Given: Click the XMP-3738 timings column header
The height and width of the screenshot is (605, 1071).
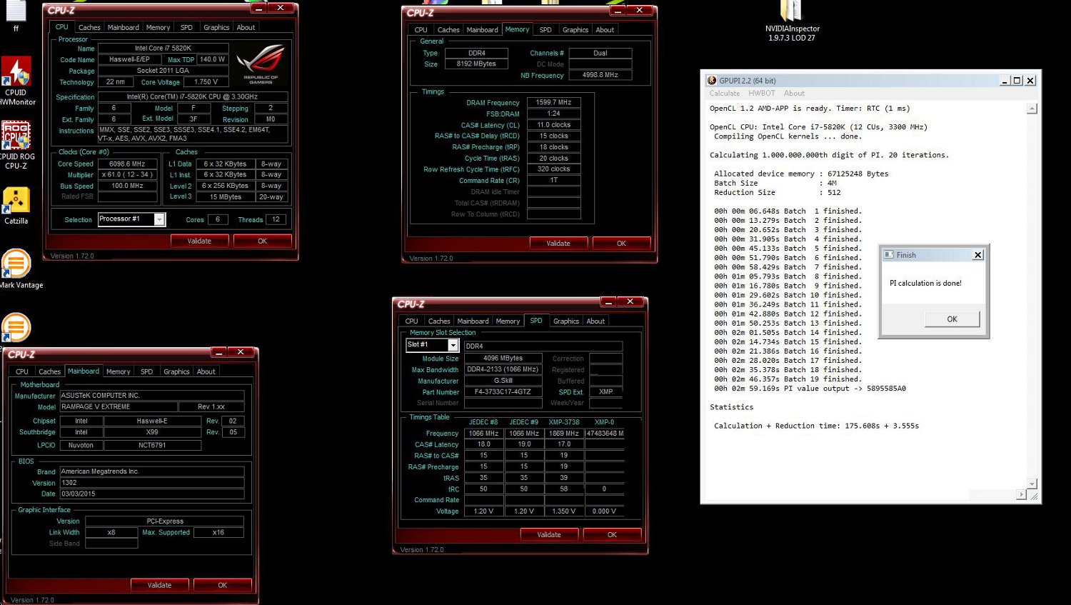Looking at the screenshot, I should pos(563,422).
